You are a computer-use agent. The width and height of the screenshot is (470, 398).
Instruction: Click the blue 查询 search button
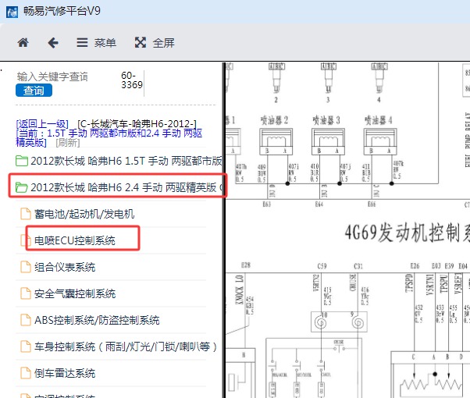(34, 91)
